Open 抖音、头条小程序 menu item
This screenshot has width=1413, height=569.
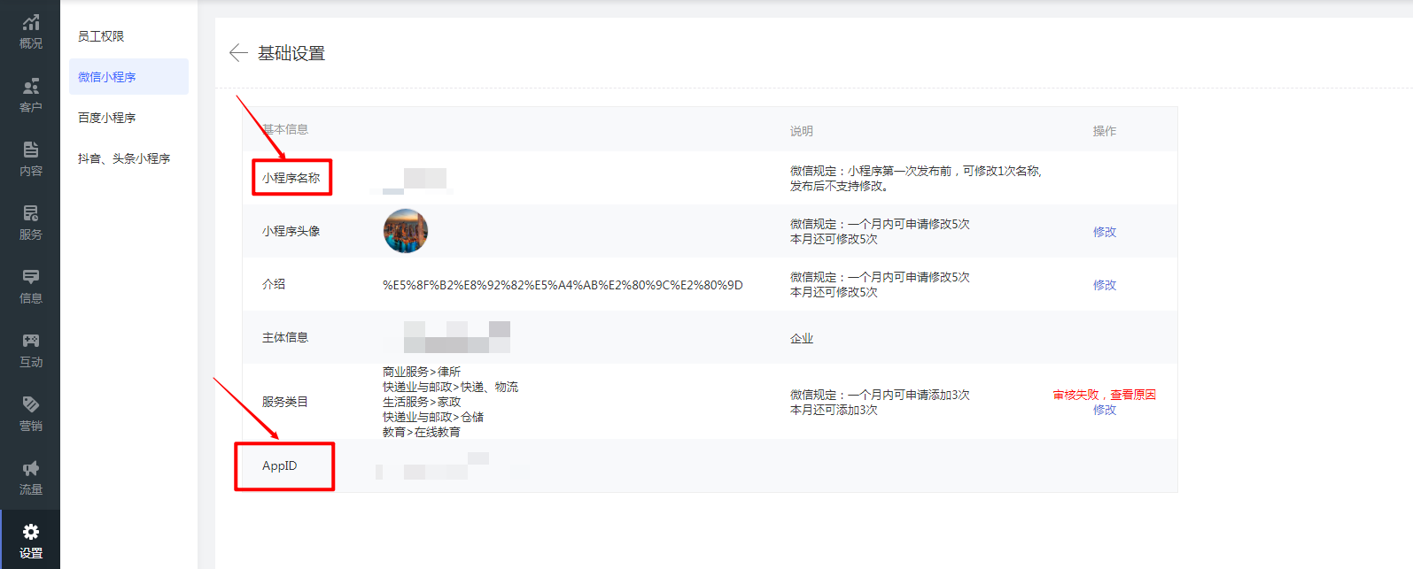(124, 158)
